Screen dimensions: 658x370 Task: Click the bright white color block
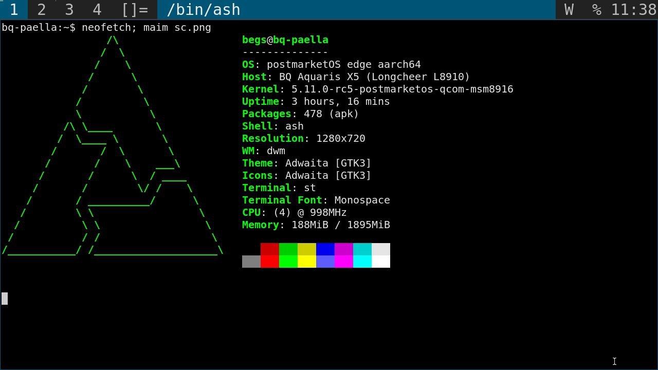click(x=381, y=262)
